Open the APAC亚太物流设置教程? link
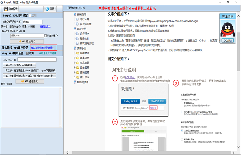Screen dimensions: 244x155 [43, 48]
